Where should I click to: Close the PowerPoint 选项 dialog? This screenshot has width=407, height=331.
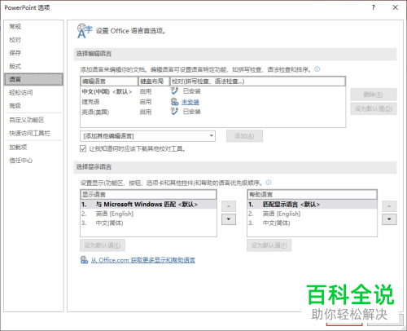click(396, 7)
